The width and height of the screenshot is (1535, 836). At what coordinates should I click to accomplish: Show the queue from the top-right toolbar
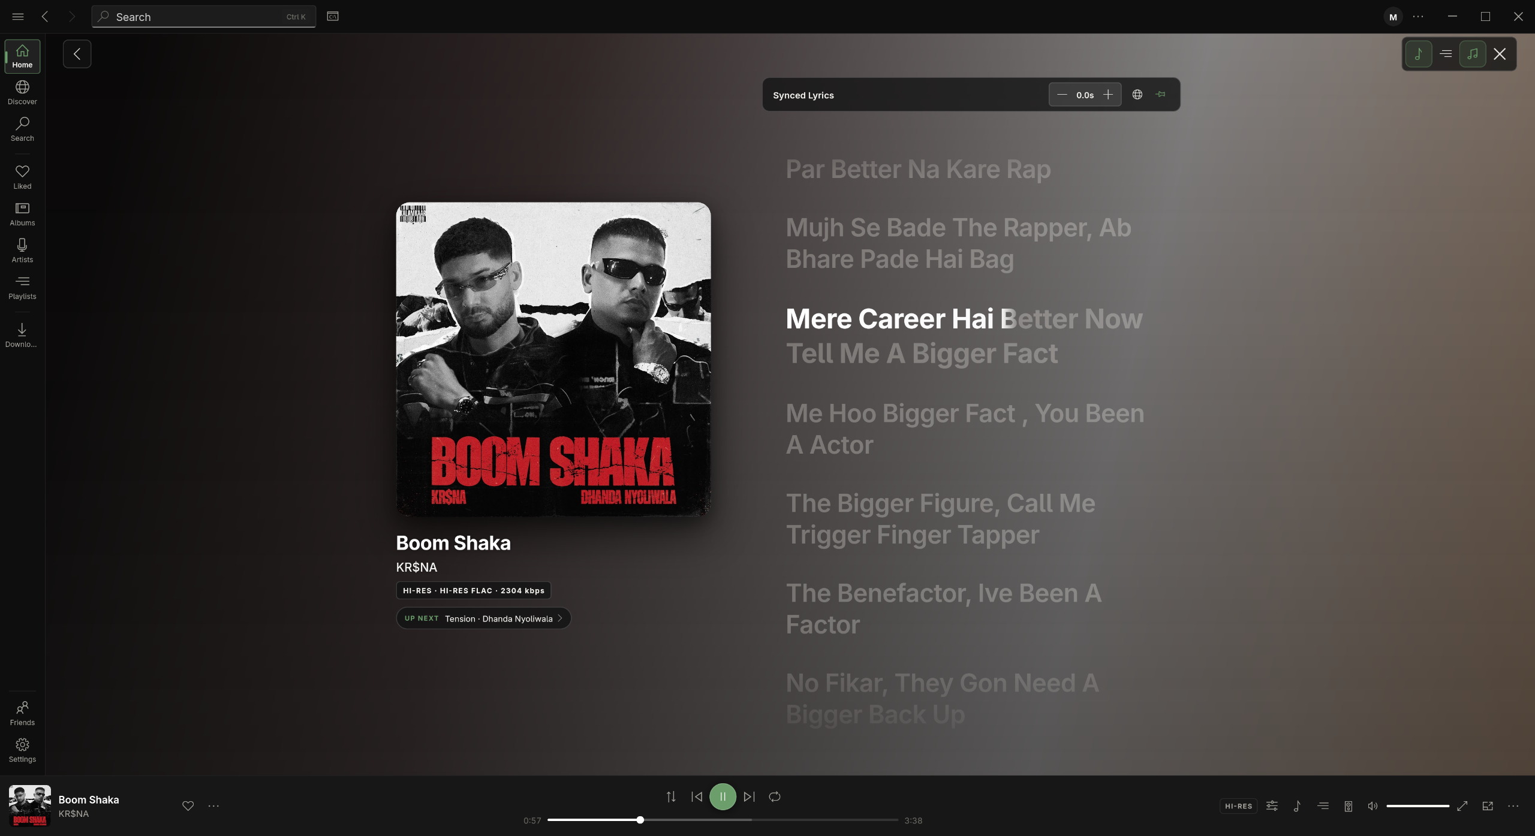coord(1446,54)
